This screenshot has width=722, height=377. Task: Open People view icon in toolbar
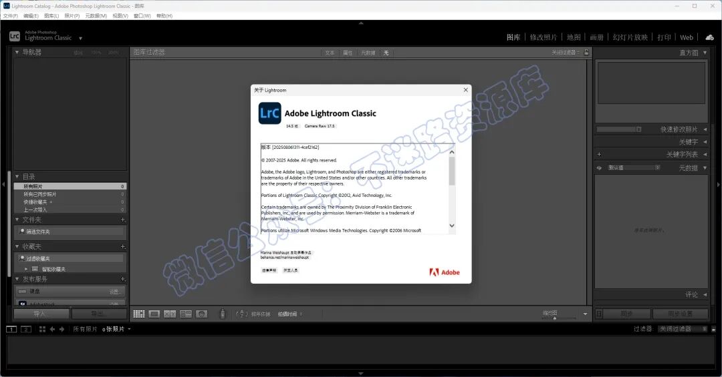(x=201, y=314)
